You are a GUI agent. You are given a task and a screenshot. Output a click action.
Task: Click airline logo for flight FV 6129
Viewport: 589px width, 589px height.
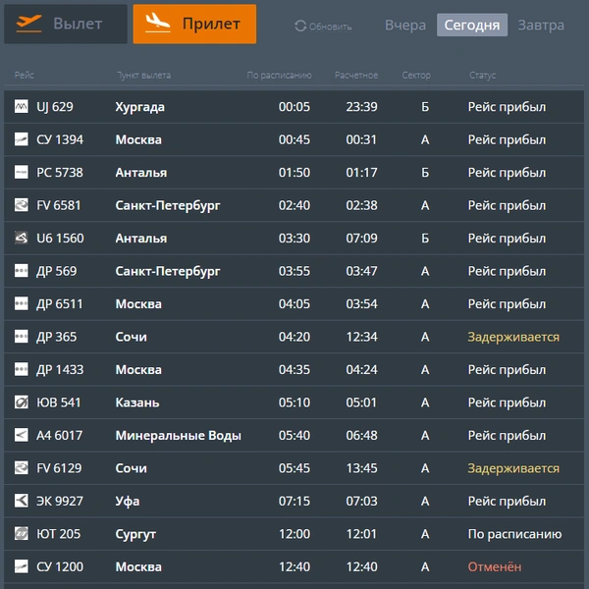point(21,468)
